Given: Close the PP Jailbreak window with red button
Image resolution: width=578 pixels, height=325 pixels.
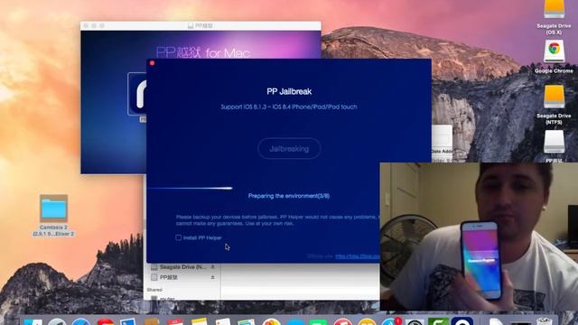Looking at the screenshot, I should point(152,63).
